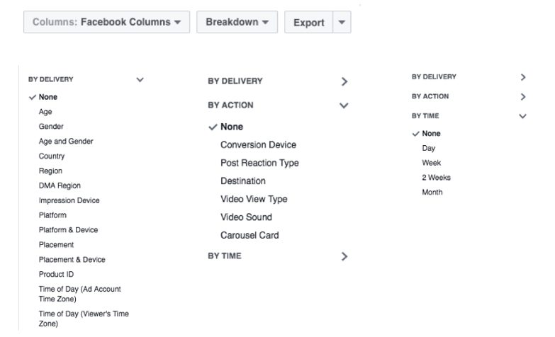Select the Placement breakdown
Viewport: 555px width, 337px height.
tap(56, 245)
